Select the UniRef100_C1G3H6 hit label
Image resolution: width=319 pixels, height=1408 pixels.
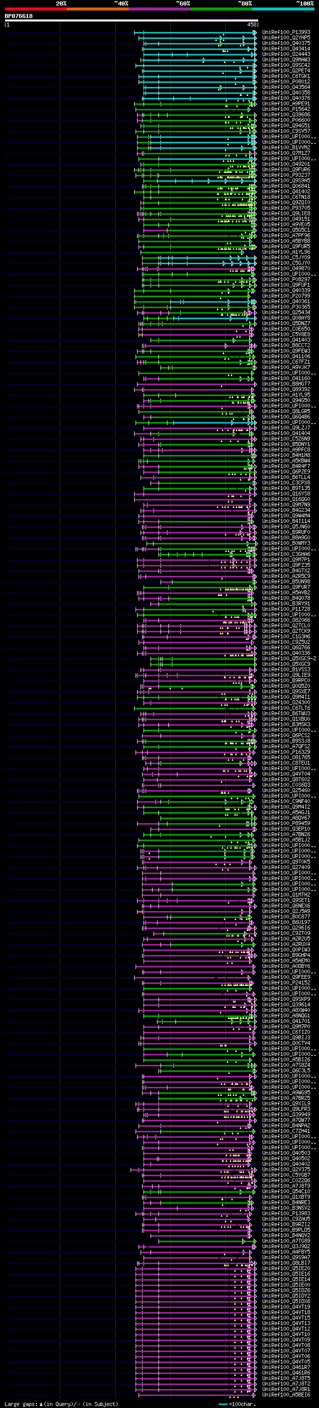286,636
